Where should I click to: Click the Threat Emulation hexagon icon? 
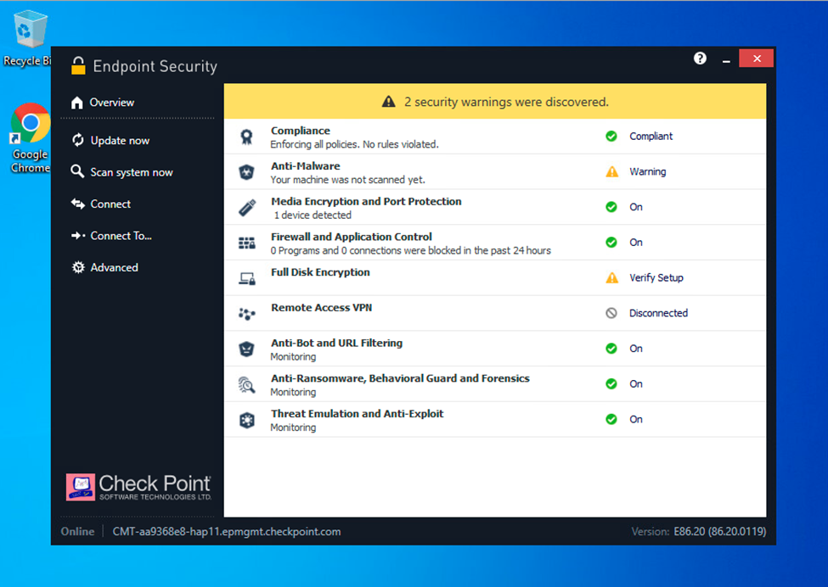click(246, 420)
